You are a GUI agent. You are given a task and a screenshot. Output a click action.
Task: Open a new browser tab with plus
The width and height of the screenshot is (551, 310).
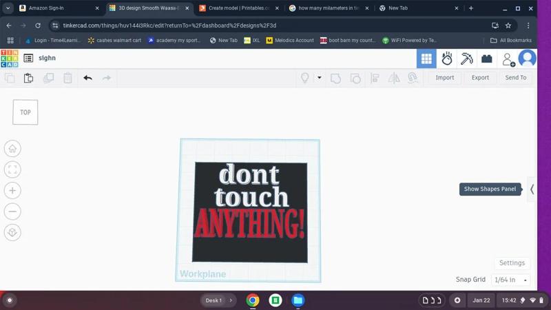coord(471,8)
